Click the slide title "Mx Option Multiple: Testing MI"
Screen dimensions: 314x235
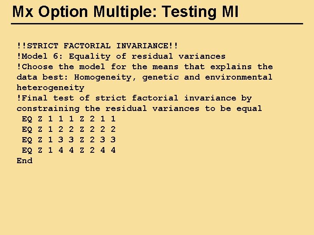pos(125,12)
